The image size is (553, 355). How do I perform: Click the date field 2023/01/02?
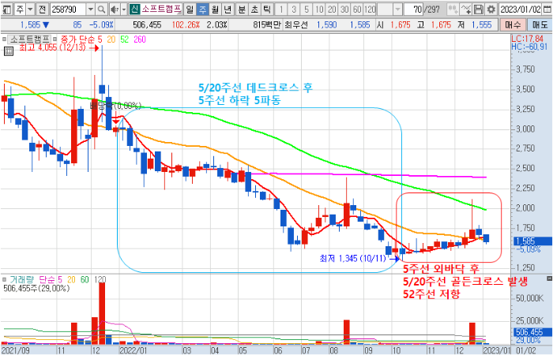pos(521,9)
